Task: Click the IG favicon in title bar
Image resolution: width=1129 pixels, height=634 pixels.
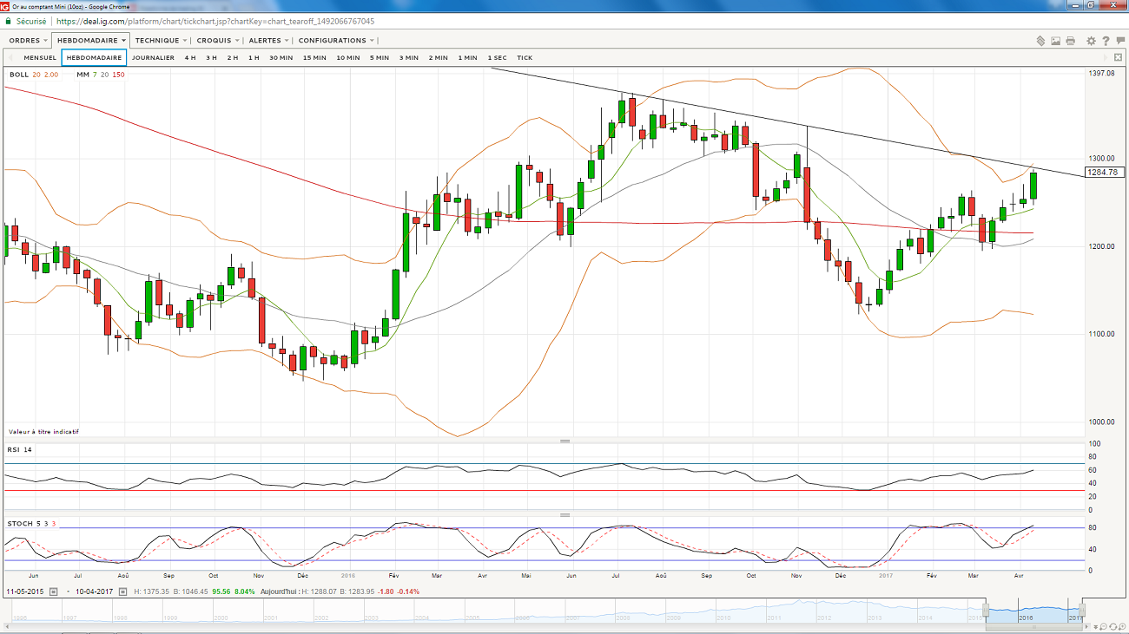Action: tap(5, 6)
